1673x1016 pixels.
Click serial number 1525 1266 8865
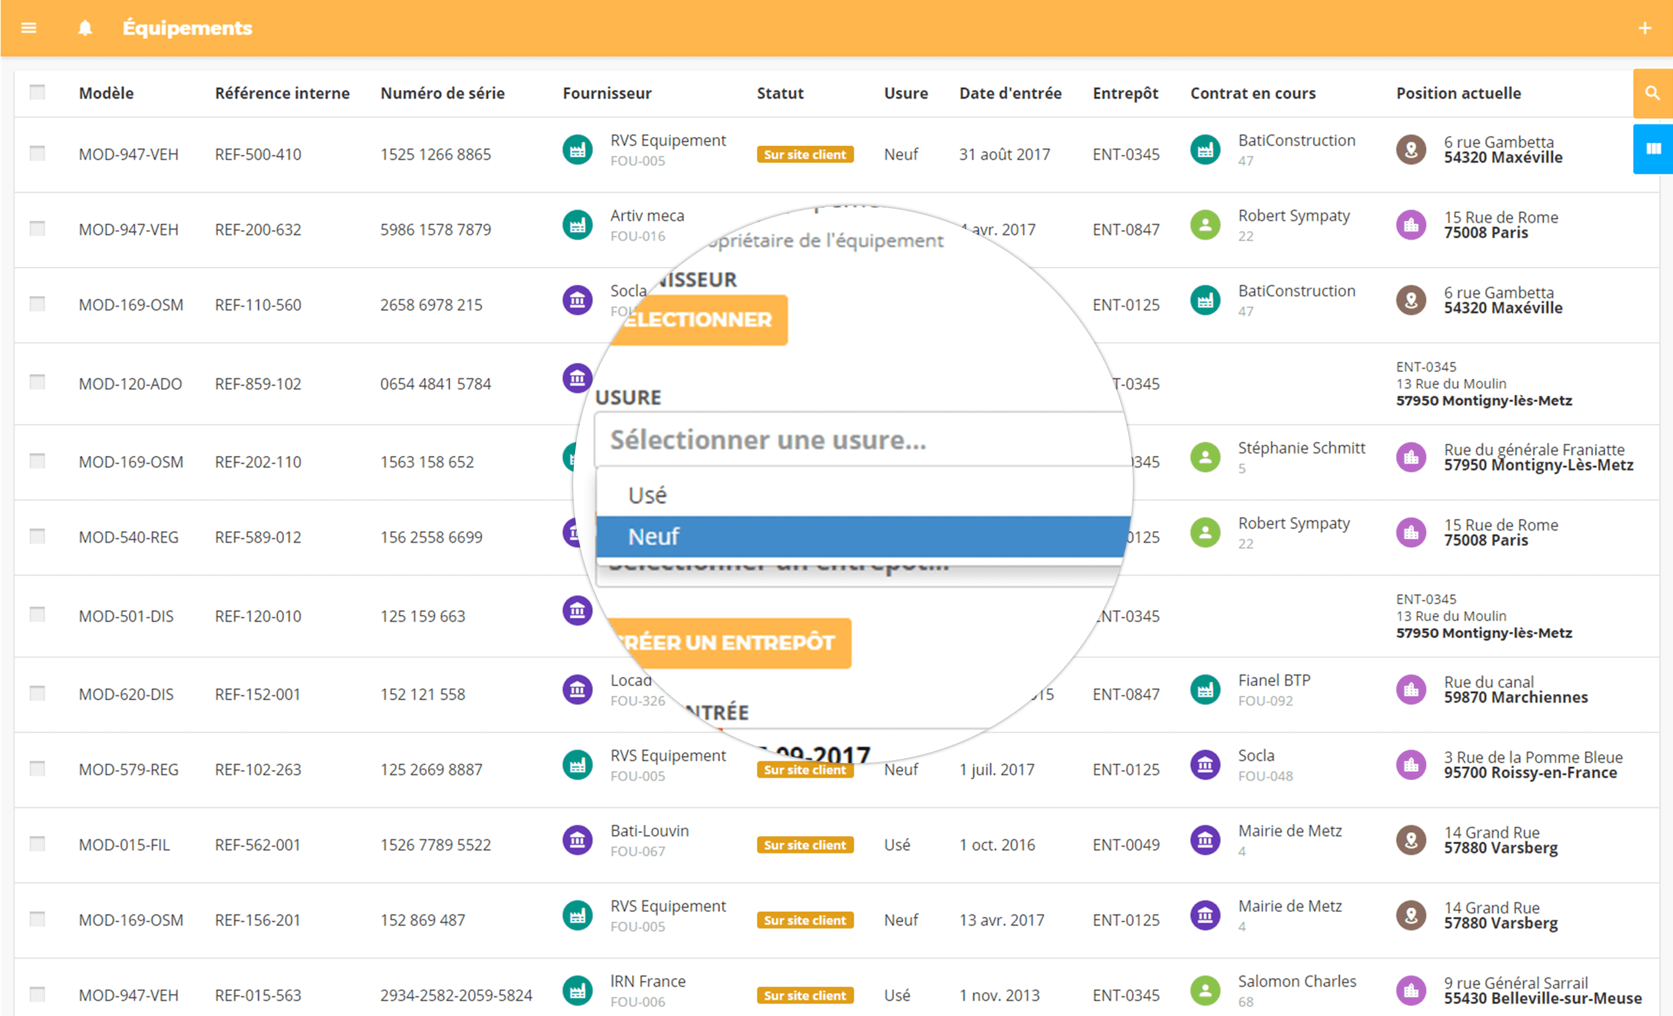[435, 155]
